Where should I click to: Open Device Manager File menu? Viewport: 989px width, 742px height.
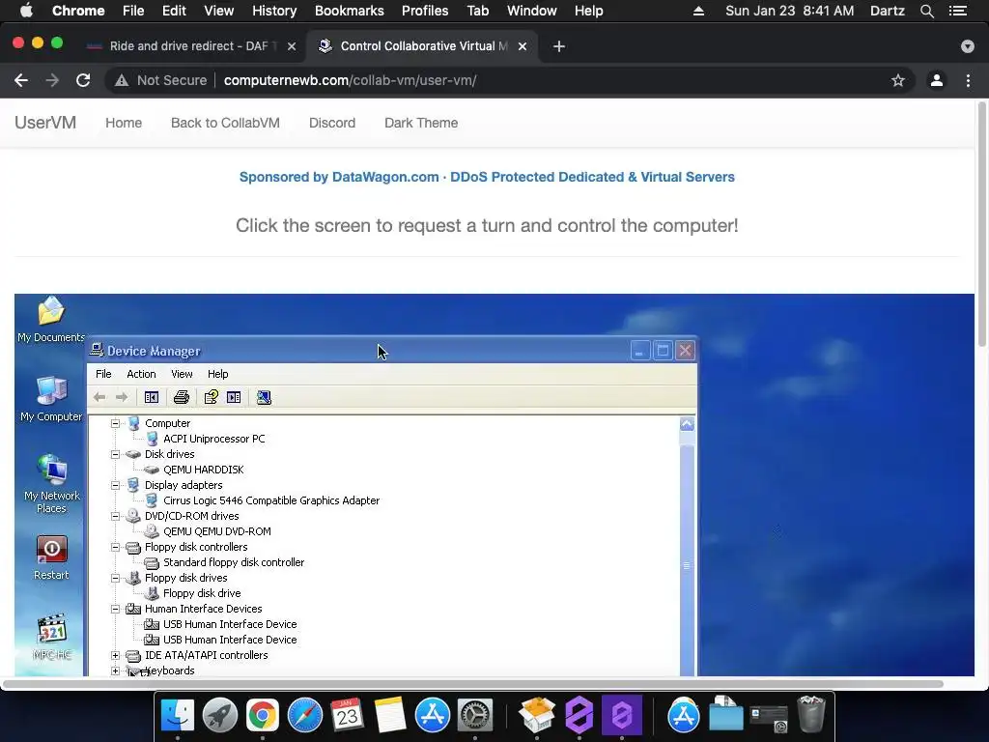pos(103,374)
